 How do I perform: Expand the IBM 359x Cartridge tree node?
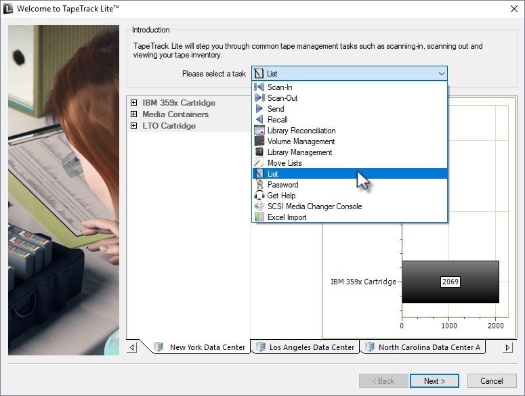(x=133, y=103)
